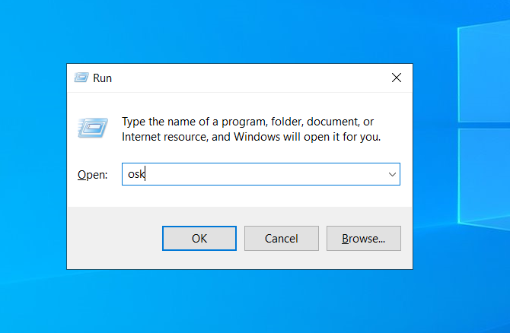Click the upper Windows logo pane on wallpaper

(x=484, y=72)
